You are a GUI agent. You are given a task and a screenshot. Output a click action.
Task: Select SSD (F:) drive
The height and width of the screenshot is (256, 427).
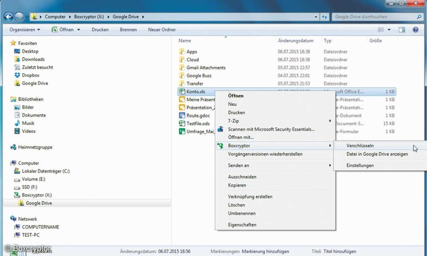(30, 187)
